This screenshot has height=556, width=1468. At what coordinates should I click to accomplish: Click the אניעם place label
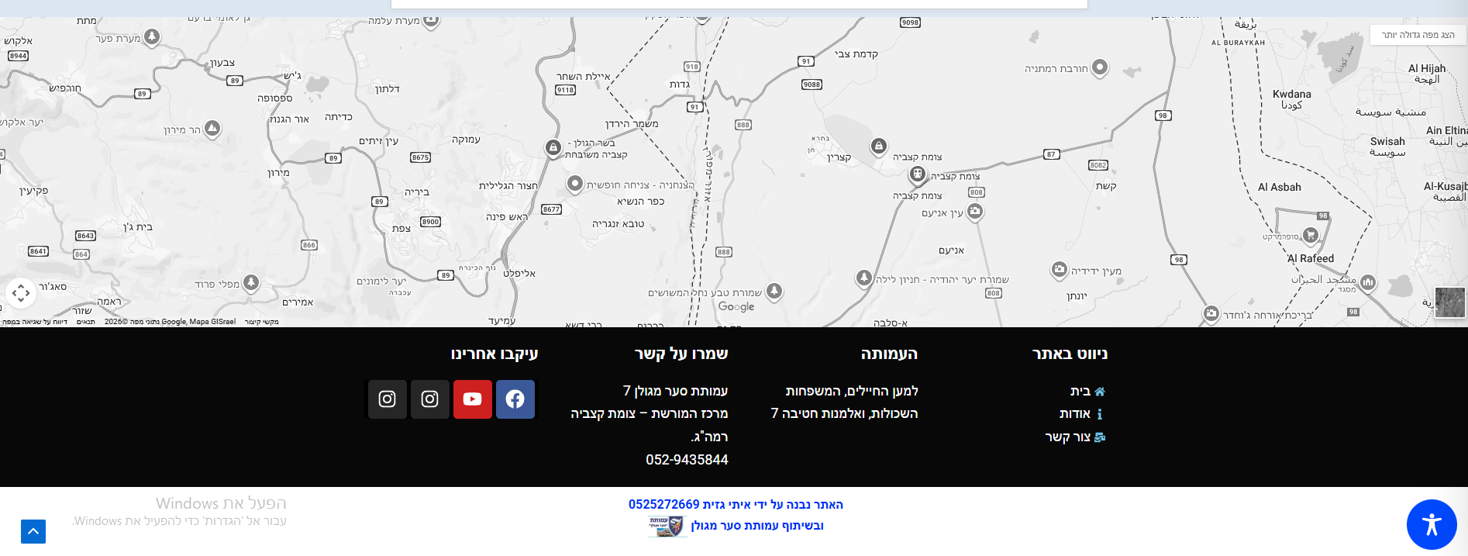tap(951, 250)
